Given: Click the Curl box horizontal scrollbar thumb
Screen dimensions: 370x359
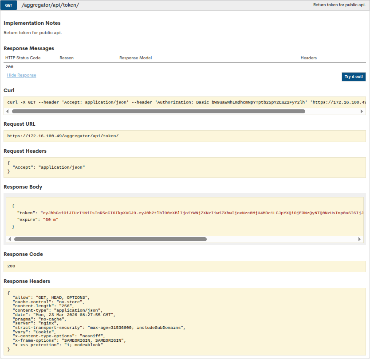Looking at the screenshot, I should pos(158,112).
